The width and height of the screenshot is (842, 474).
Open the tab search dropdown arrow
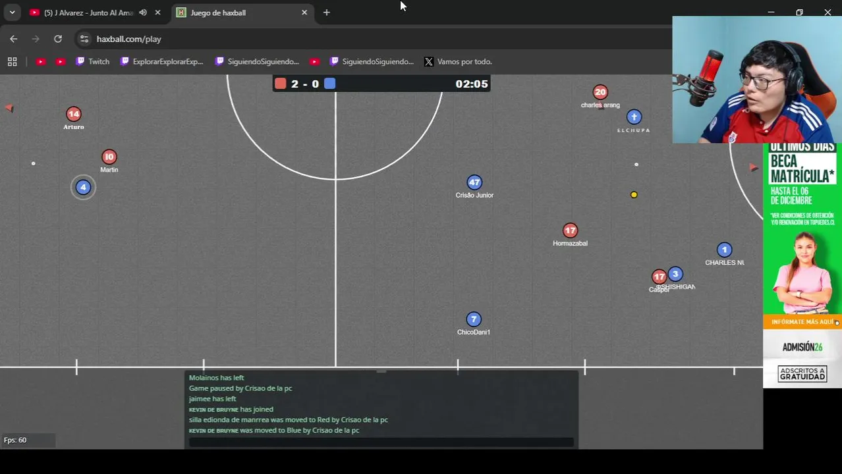tap(12, 13)
